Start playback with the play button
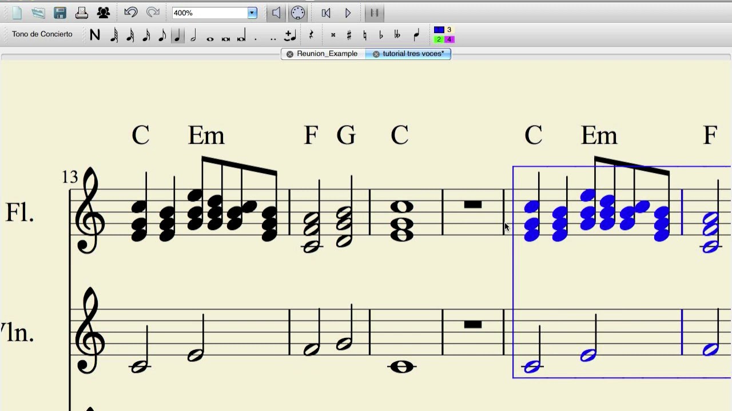The width and height of the screenshot is (732, 411). pos(348,13)
